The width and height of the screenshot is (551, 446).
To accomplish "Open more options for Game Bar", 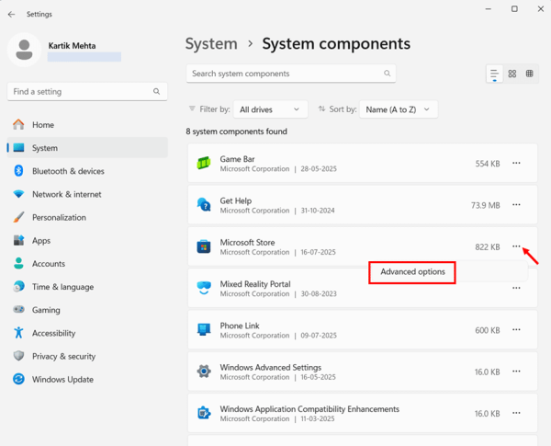I will [x=516, y=163].
